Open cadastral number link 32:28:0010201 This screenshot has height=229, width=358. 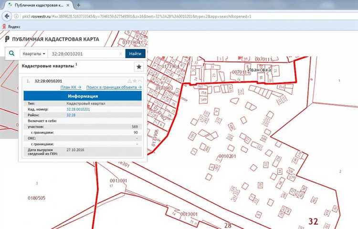pos(78,110)
